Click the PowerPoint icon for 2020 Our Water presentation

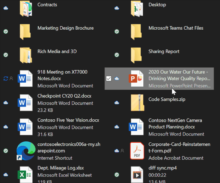pyautogui.click(x=136, y=78)
